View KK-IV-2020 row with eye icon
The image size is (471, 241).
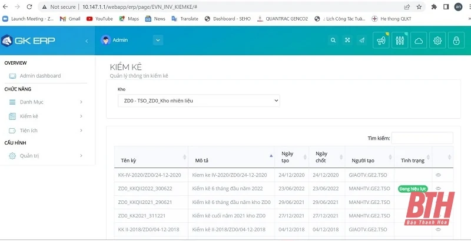438,175
